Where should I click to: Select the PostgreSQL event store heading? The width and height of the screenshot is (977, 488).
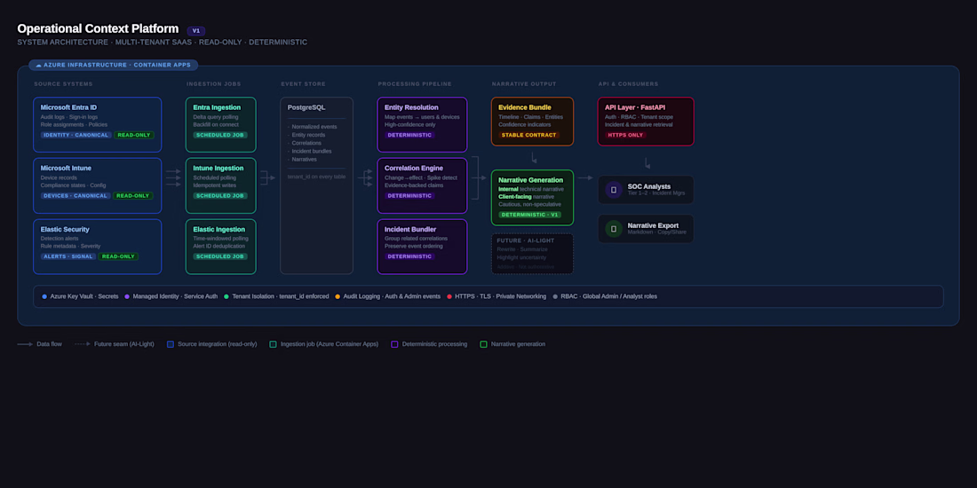[306, 107]
